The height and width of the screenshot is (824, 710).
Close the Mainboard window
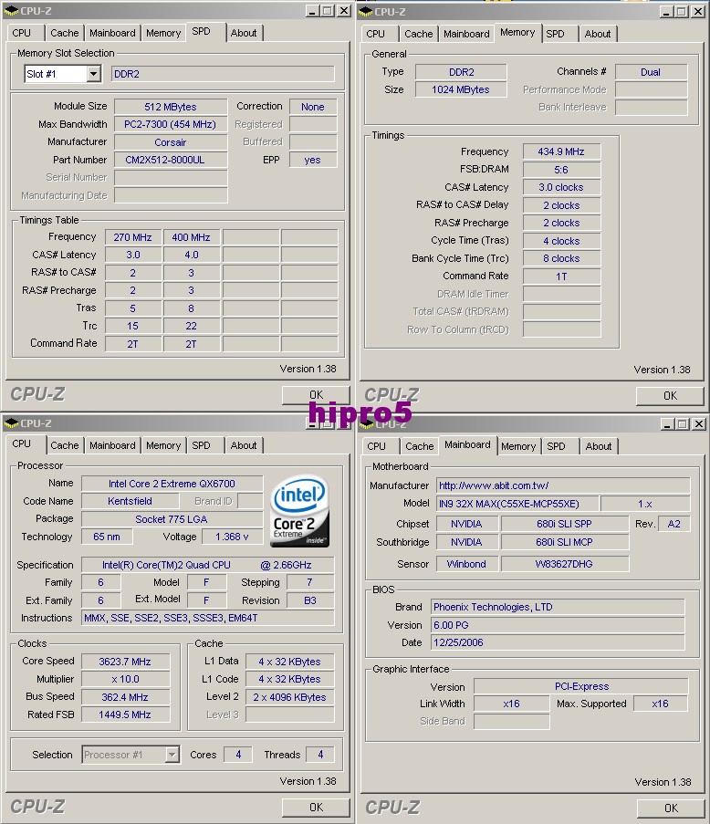698,423
